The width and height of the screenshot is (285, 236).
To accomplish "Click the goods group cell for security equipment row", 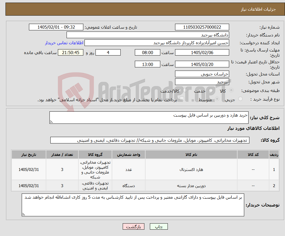I will tap(95, 186).
